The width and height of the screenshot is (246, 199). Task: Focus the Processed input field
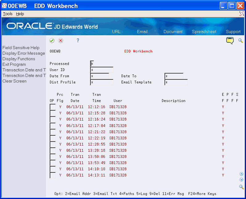tap(92, 64)
